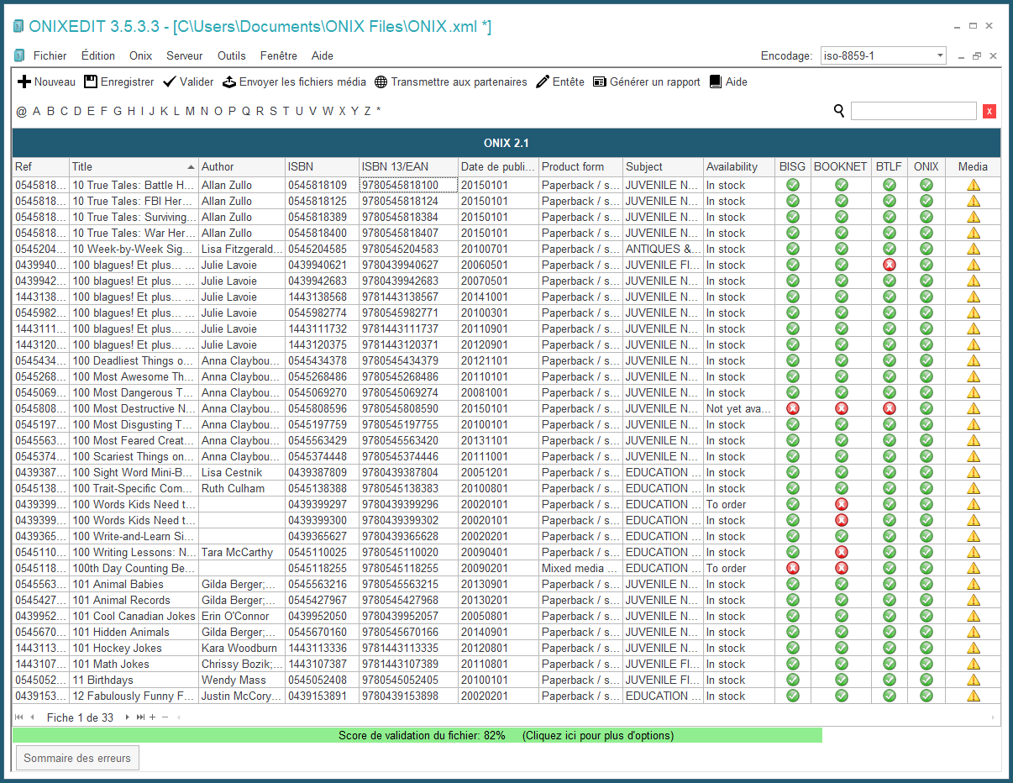Sort by the Title column header

click(132, 167)
